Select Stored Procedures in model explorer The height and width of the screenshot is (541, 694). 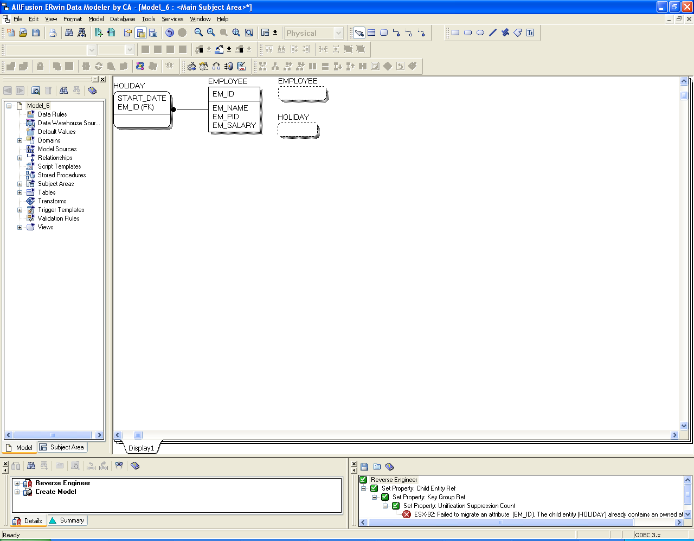(x=61, y=175)
